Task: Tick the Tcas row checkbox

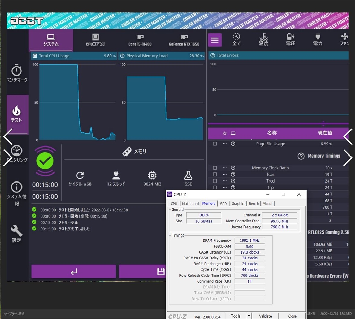Action: pos(215,175)
